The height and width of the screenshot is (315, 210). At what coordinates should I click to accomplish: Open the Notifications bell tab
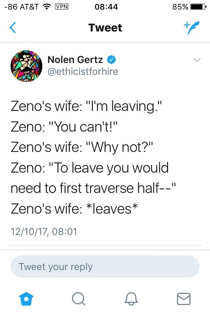(x=131, y=298)
